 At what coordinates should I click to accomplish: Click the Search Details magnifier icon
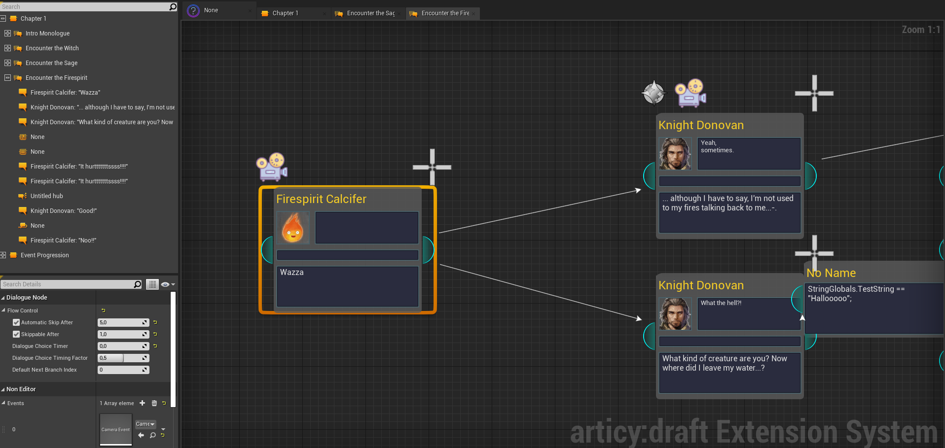pyautogui.click(x=138, y=284)
